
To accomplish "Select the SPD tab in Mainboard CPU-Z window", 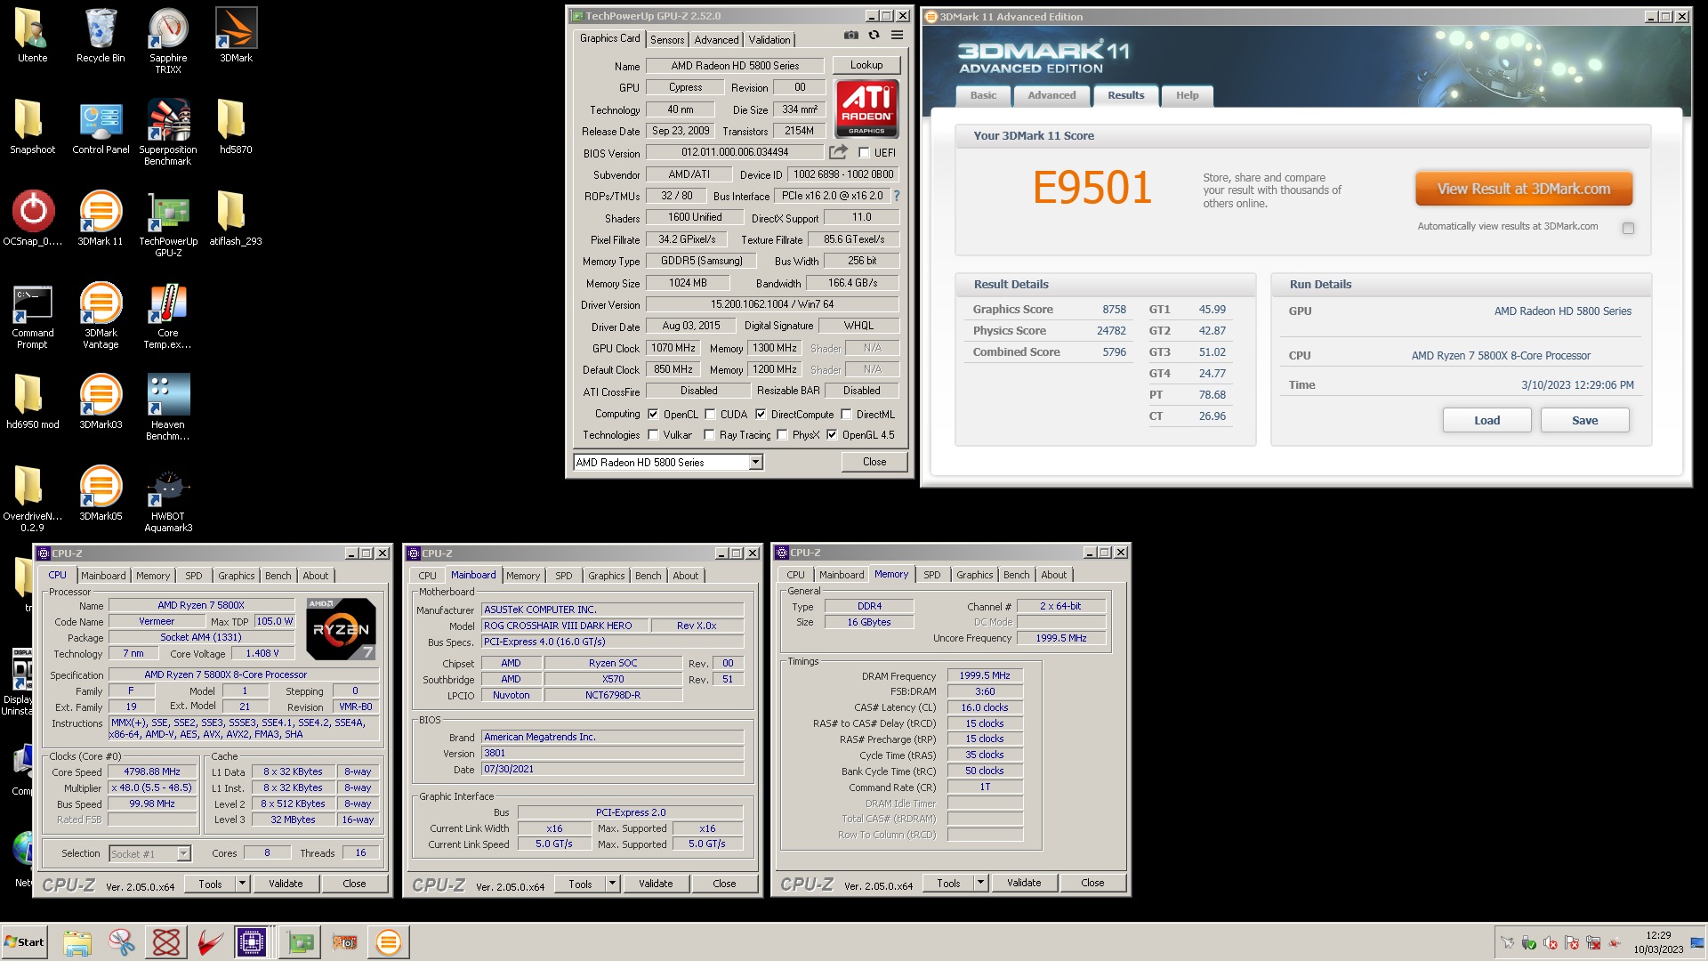I will coord(564,576).
